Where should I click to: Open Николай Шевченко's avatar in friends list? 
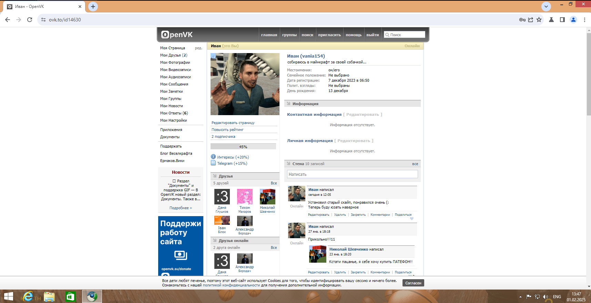pyautogui.click(x=267, y=196)
